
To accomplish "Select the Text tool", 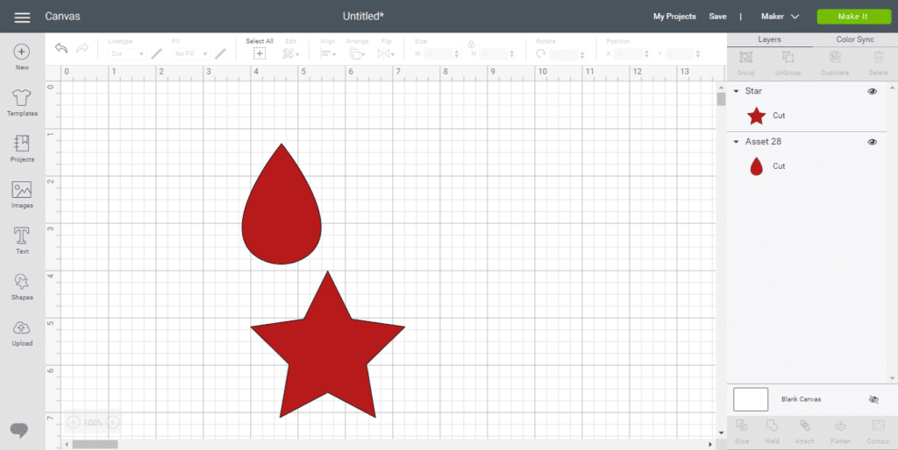I will tap(22, 236).
